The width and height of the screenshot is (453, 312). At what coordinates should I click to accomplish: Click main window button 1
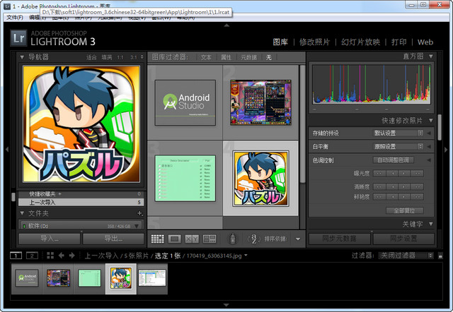(x=16, y=256)
